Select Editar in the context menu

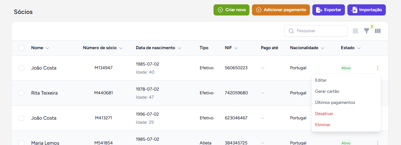(x=346, y=80)
